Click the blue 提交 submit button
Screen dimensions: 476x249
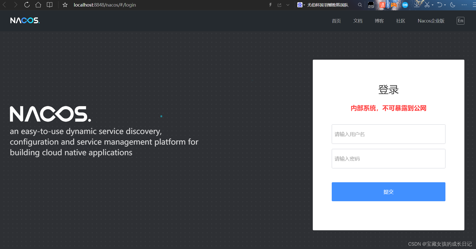click(x=388, y=192)
